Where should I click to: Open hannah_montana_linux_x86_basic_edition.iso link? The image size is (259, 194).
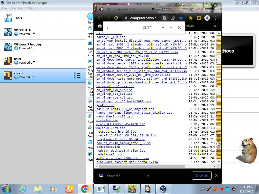(134, 113)
